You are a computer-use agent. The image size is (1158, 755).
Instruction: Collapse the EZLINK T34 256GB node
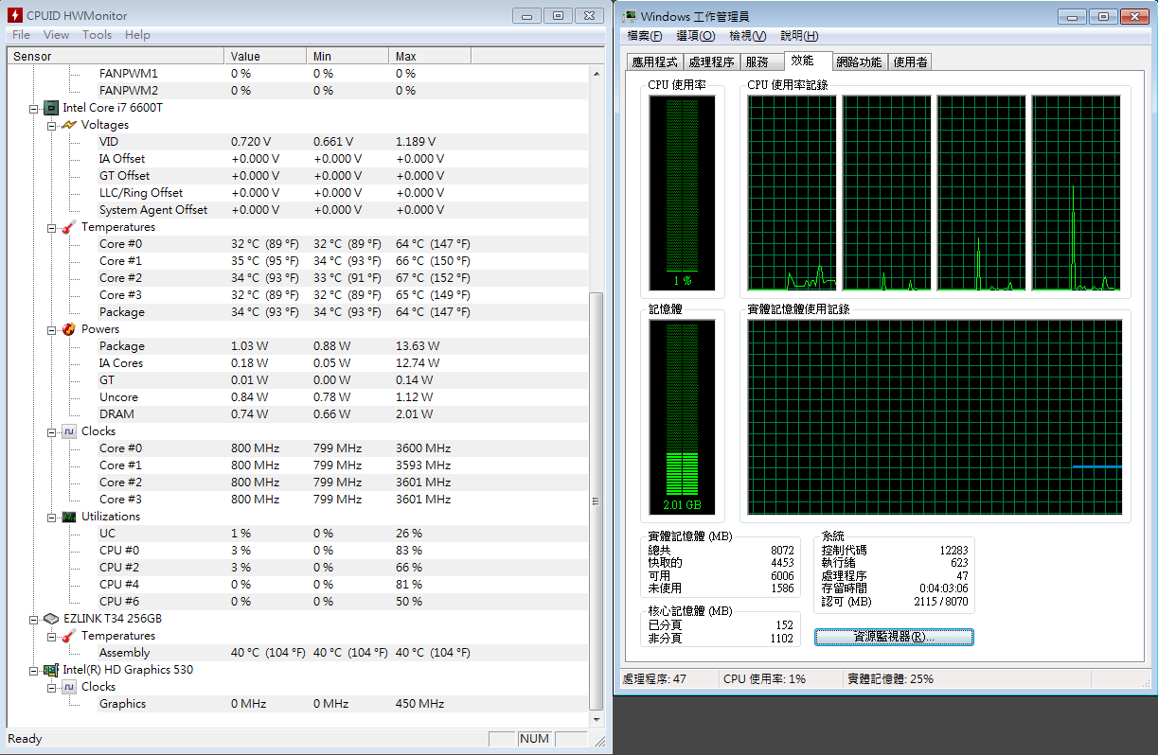[x=34, y=619]
